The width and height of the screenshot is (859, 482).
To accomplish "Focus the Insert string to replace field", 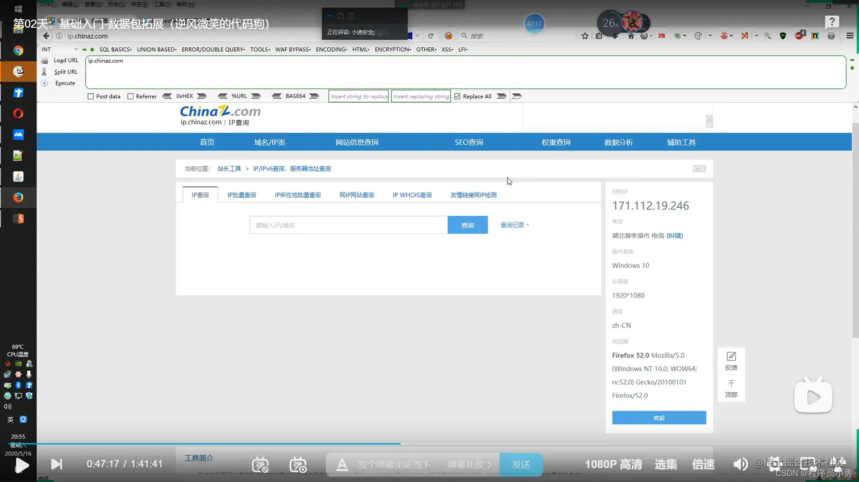I will pos(358,97).
